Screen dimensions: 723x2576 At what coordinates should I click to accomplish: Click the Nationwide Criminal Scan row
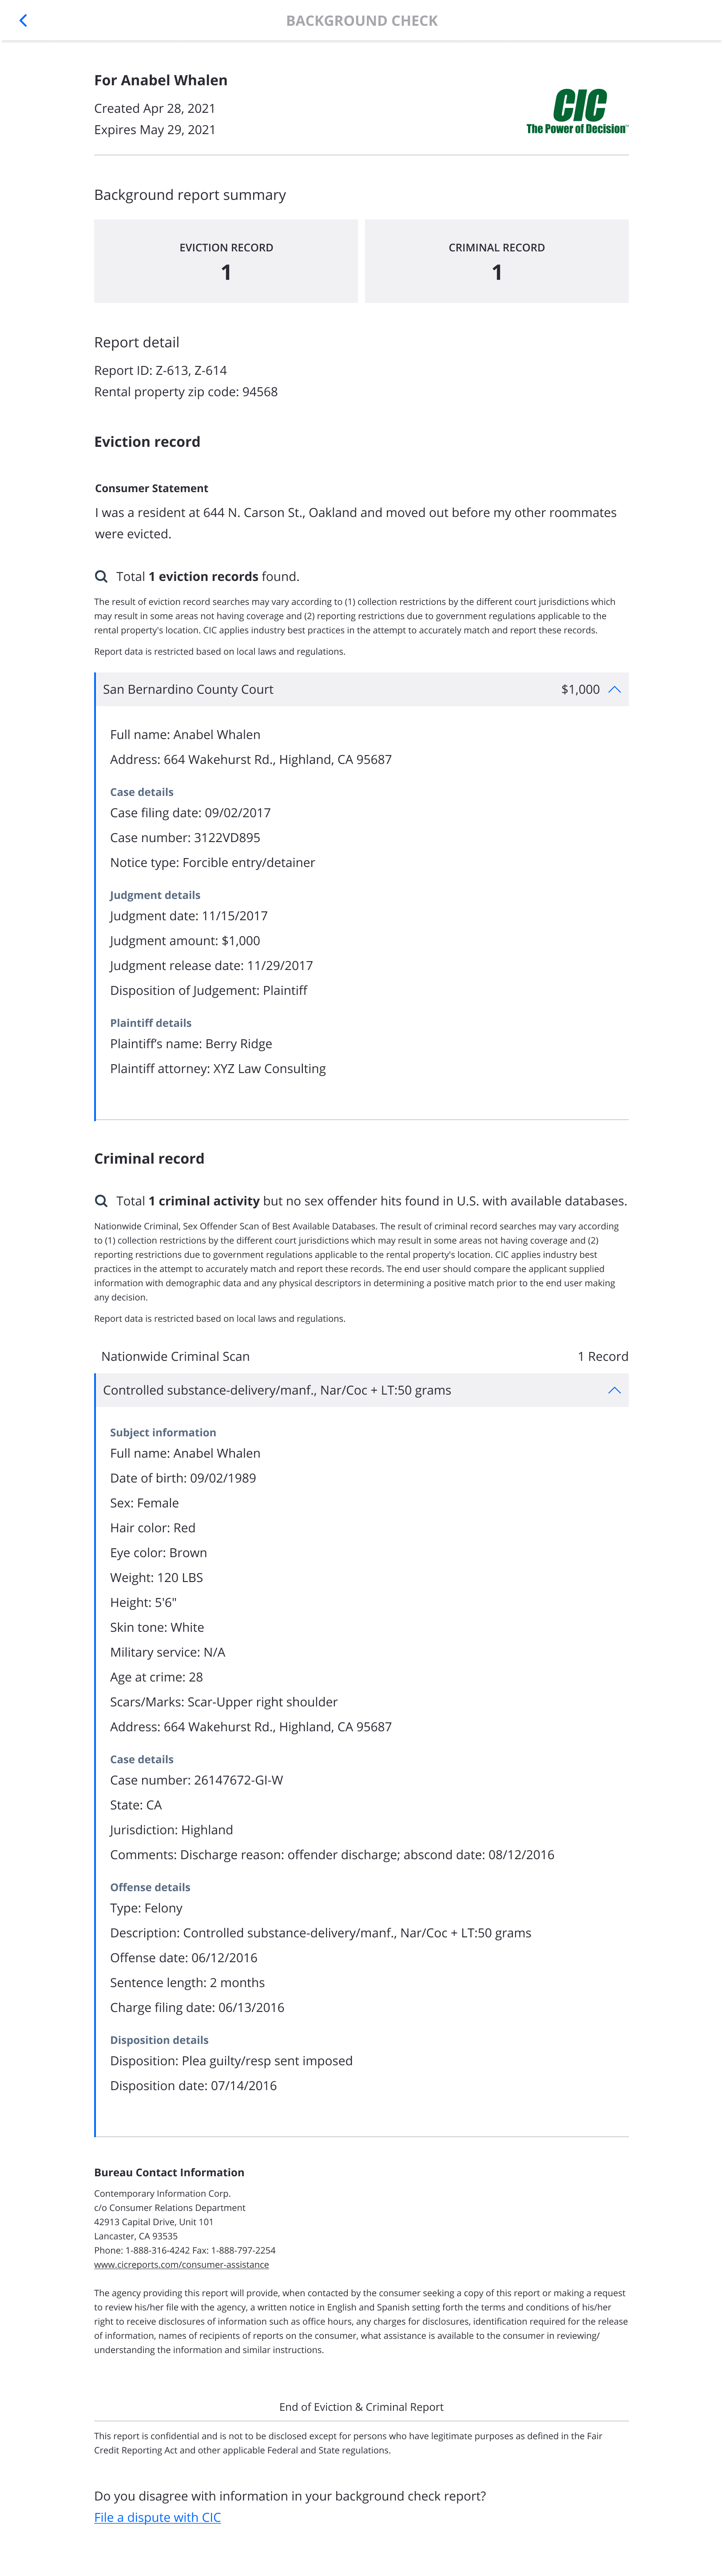[x=175, y=1356]
